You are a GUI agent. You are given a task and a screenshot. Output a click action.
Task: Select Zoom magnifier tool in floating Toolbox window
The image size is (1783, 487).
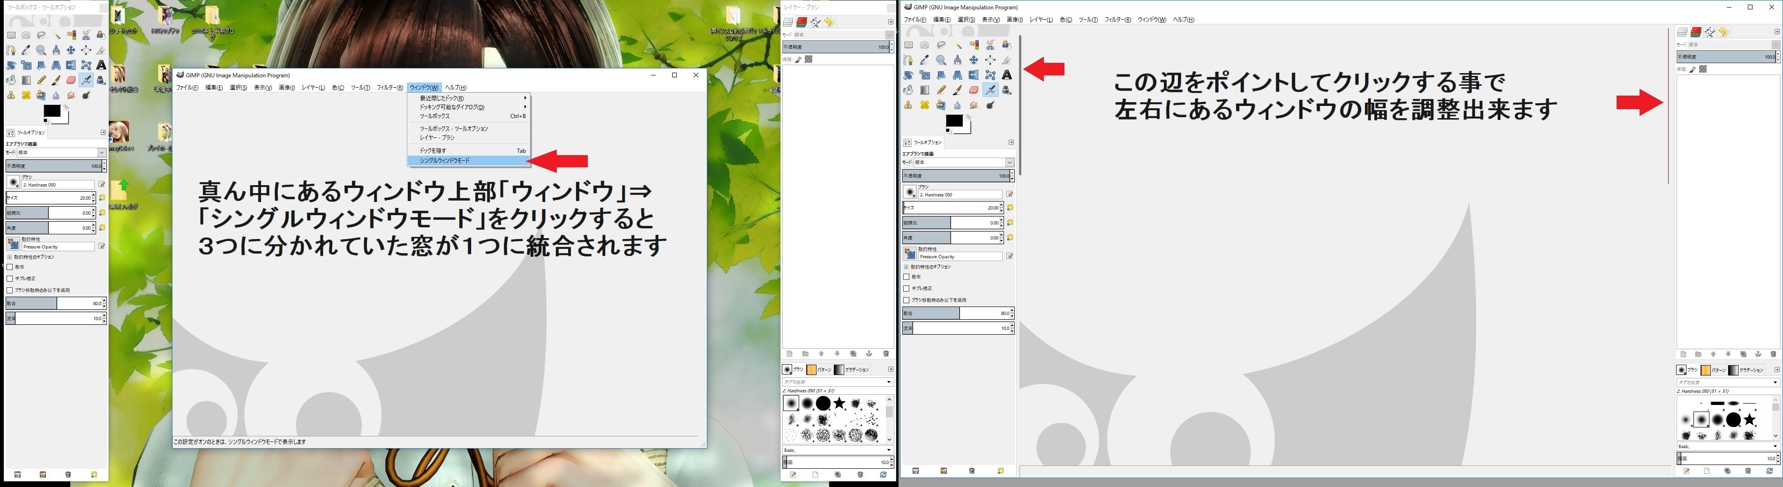coord(42,50)
